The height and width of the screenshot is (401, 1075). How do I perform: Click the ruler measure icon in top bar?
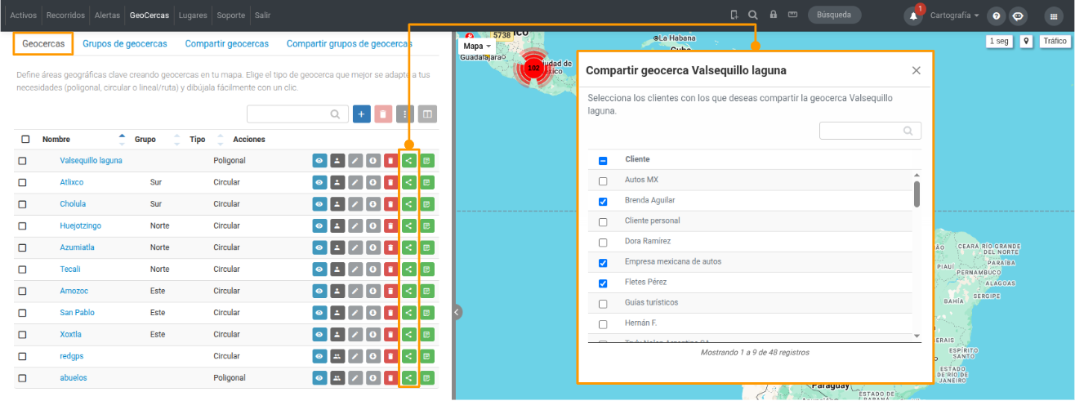(792, 15)
